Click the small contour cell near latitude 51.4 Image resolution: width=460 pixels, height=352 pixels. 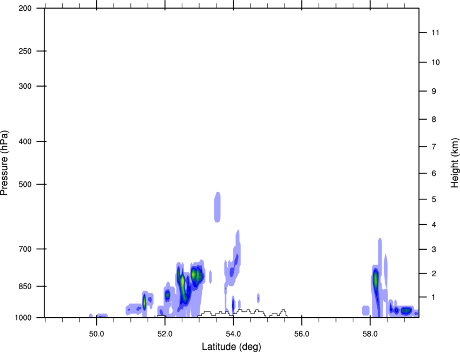(x=144, y=302)
